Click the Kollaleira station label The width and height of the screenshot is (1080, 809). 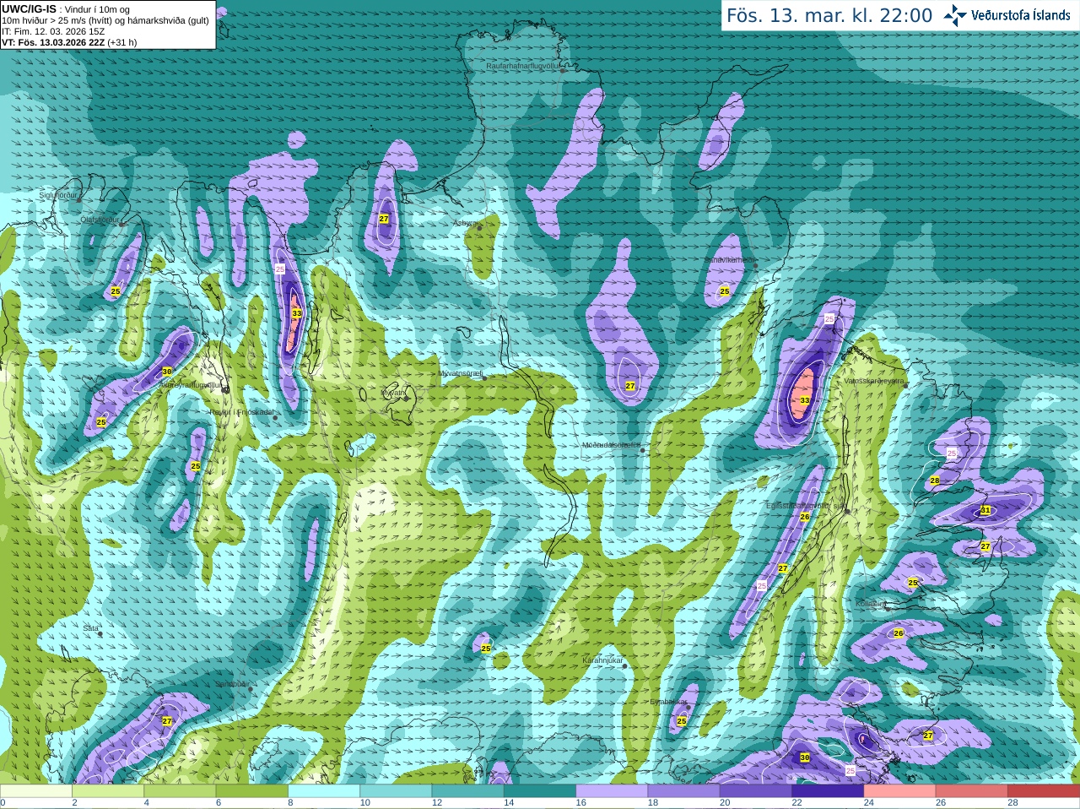coord(871,605)
